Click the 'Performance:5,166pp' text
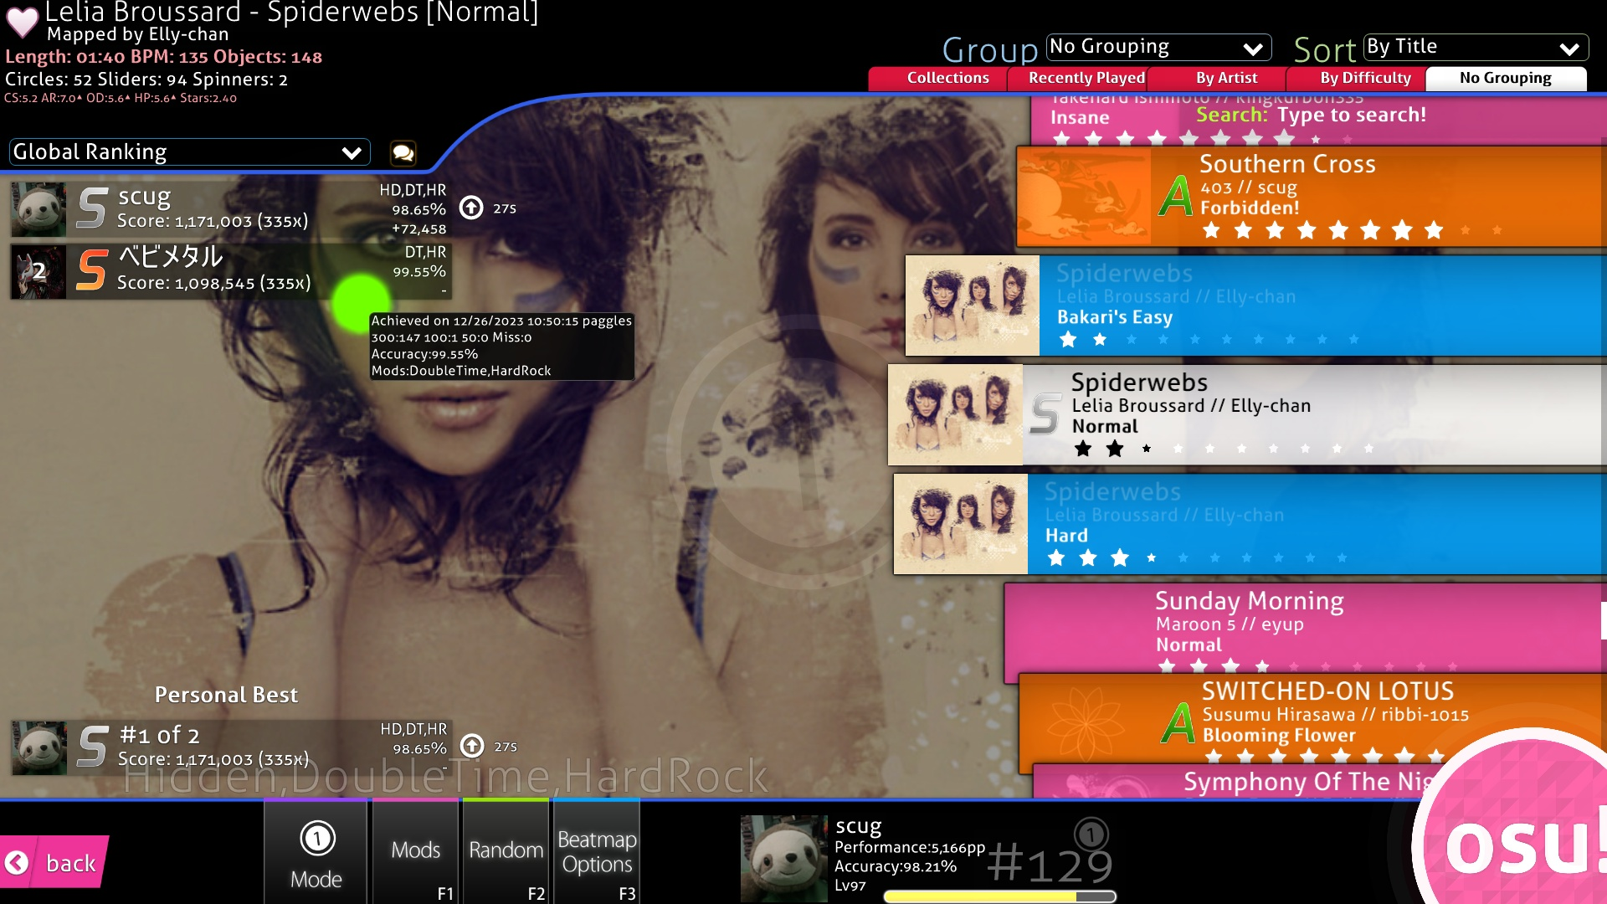This screenshot has height=904, width=1607. click(x=910, y=847)
